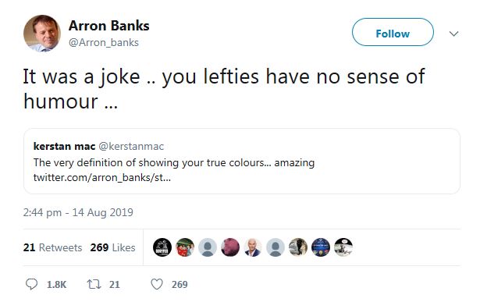
Task: Open the Arron Banks display name link
Action: (109, 26)
